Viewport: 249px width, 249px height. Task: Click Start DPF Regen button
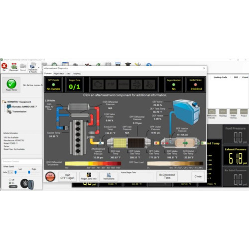click(67, 176)
